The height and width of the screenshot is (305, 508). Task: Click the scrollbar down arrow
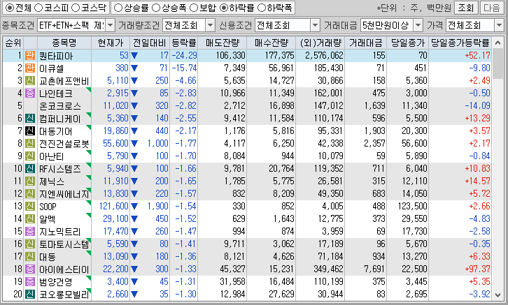498,295
